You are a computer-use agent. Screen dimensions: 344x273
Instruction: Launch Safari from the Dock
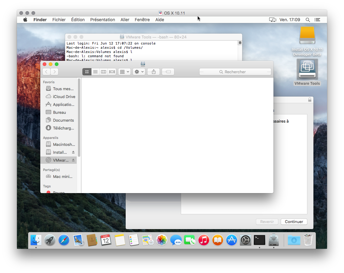(64, 240)
